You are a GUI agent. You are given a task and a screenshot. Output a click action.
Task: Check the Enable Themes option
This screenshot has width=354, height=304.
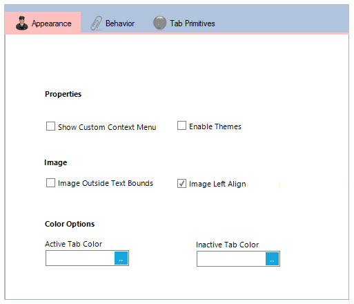(x=181, y=126)
